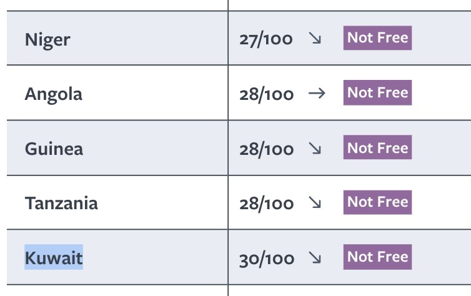
Task: Click the downward trend arrow for Tanzania
Action: 315,202
